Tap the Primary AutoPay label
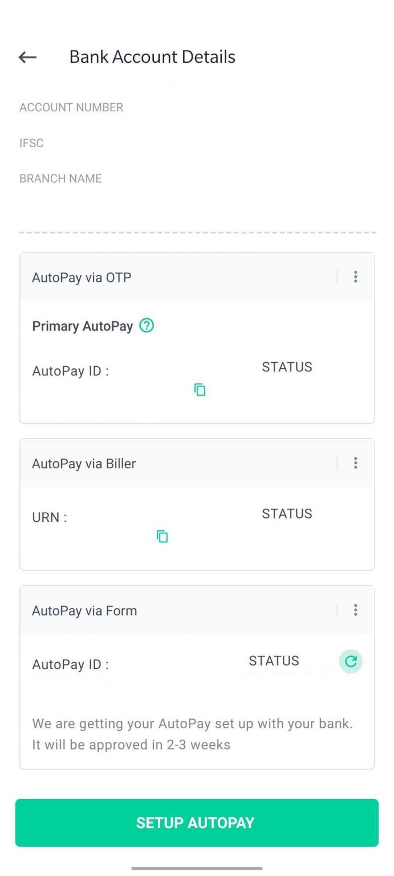The height and width of the screenshot is (876, 394). [x=82, y=326]
